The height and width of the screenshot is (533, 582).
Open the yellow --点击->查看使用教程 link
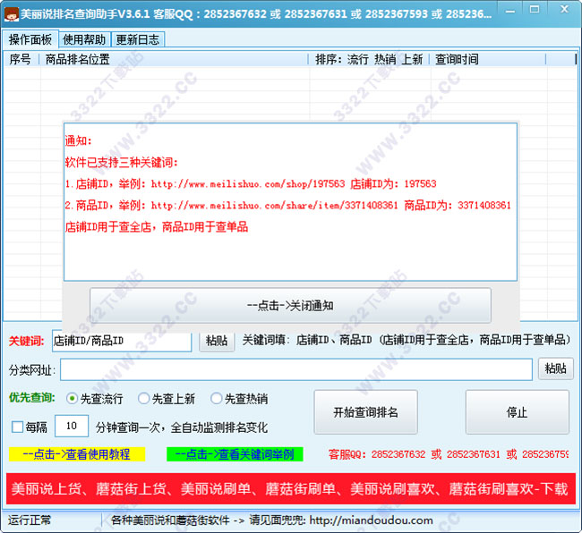[77, 454]
